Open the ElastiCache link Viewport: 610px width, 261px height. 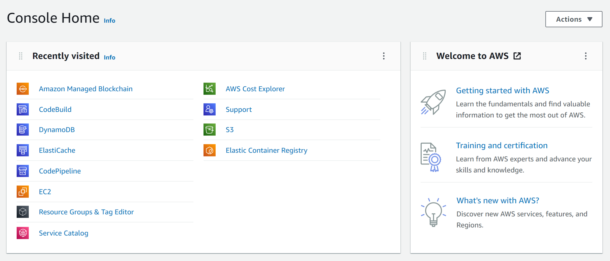(x=57, y=150)
